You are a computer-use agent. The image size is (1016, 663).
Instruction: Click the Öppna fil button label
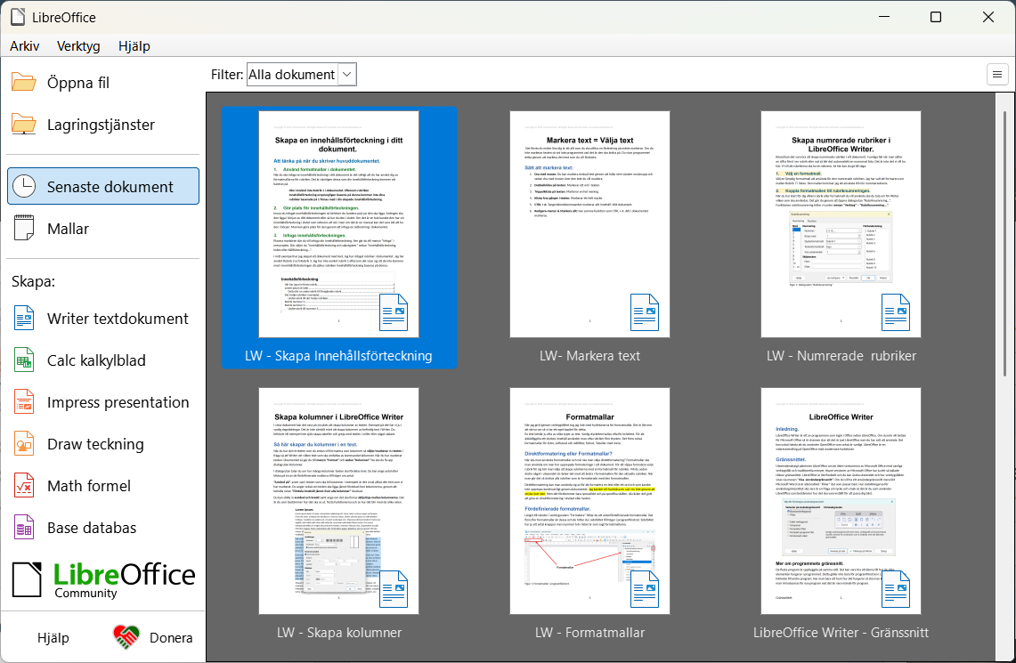[x=78, y=83]
